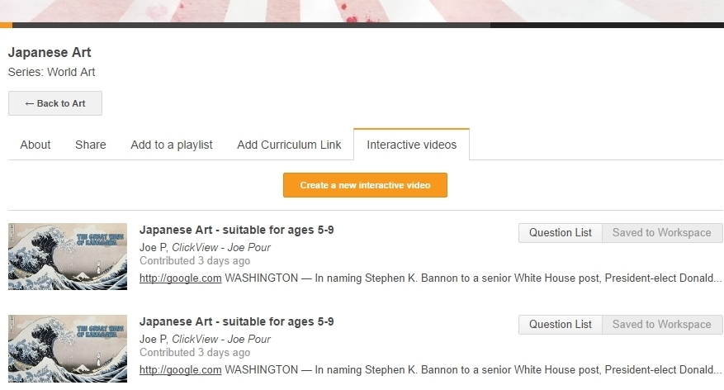Open the second Great Wave video thumbnail
This screenshot has height=390, width=724.
68,348
